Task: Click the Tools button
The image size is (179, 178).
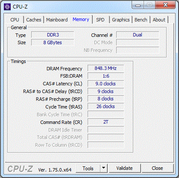Action: click(88, 168)
